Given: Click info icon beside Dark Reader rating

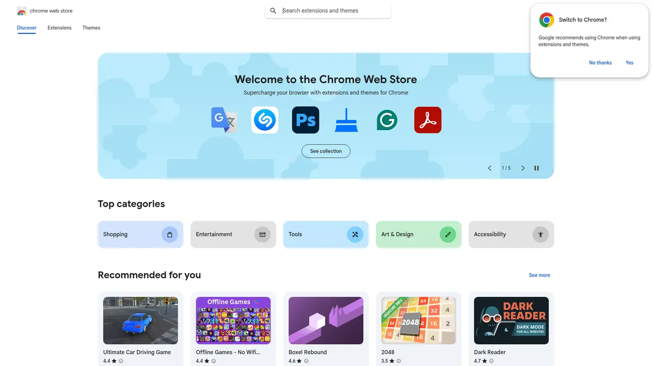Looking at the screenshot, I should tap(492, 361).
